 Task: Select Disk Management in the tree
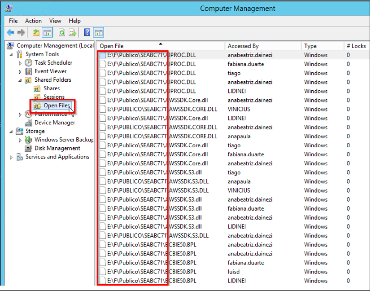point(57,148)
